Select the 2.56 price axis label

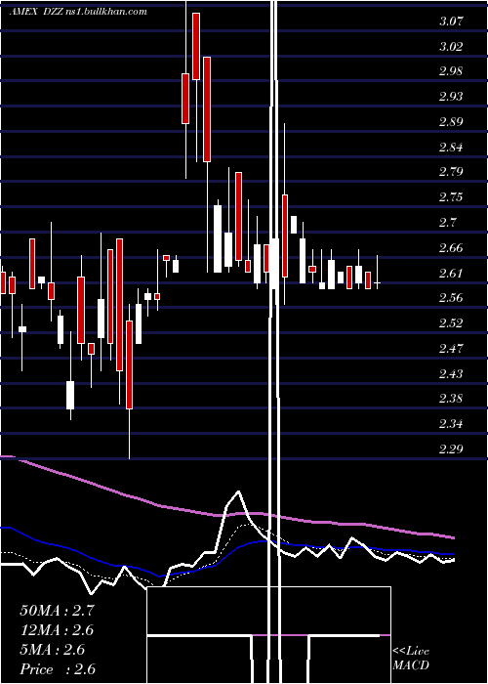(x=451, y=298)
